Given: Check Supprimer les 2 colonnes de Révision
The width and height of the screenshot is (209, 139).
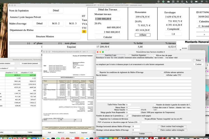Looking at the screenshot, I should (98, 119).
